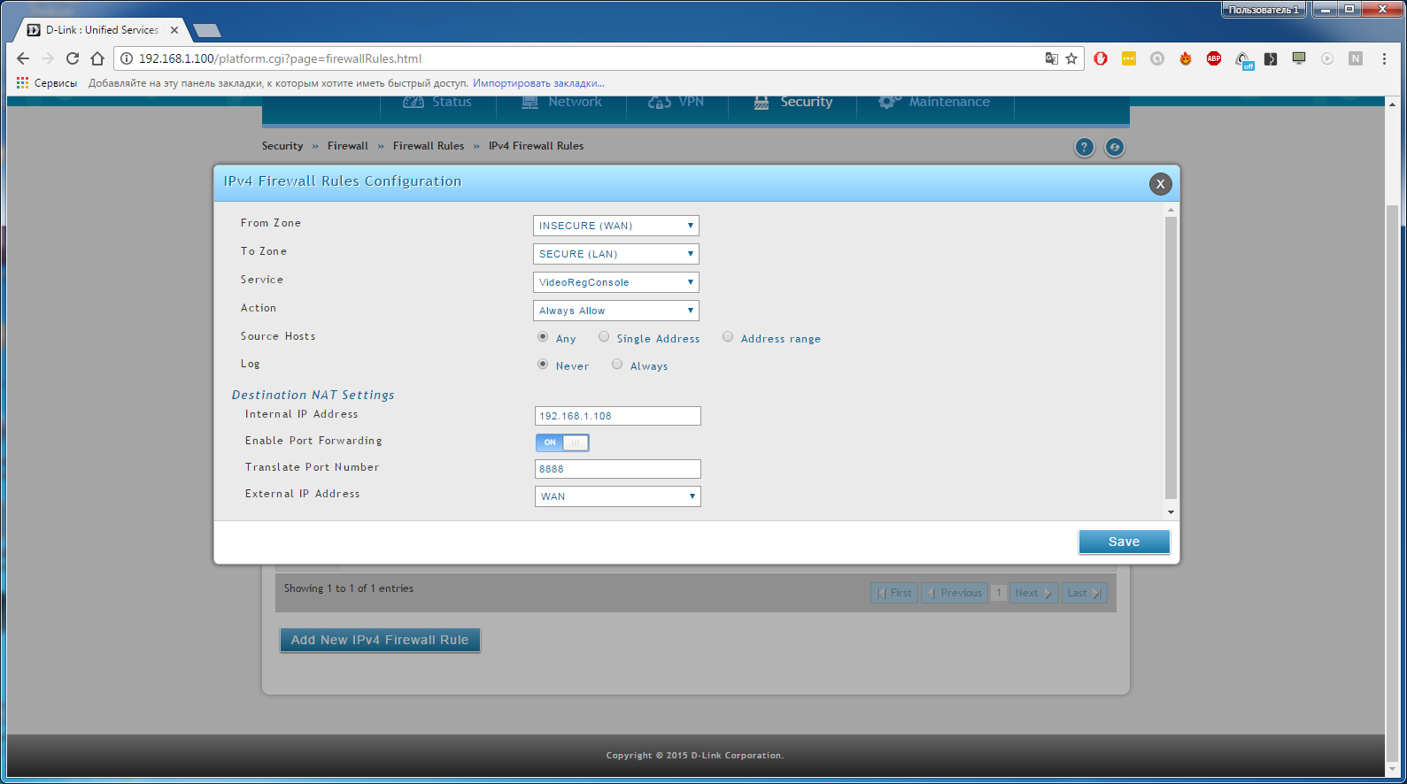Toggle Enable Port Forwarding switch
This screenshot has height=784, width=1407.
562,442
